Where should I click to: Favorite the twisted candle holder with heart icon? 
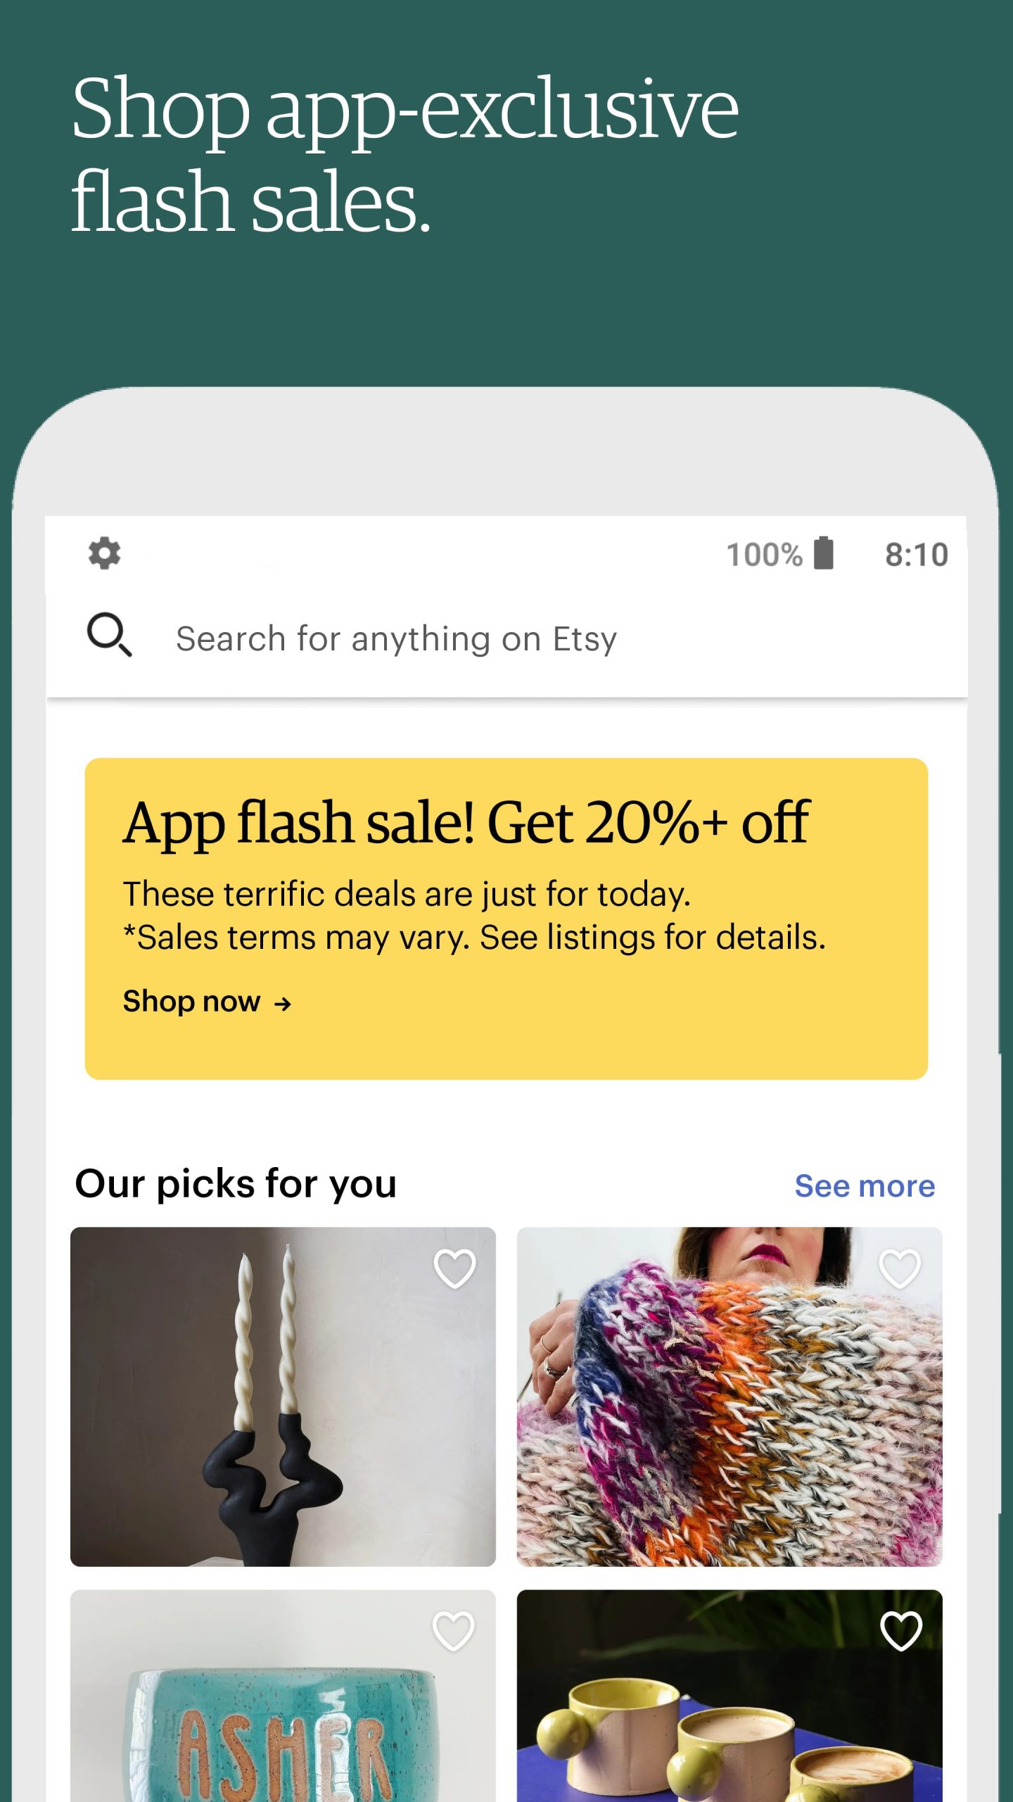tap(454, 1268)
